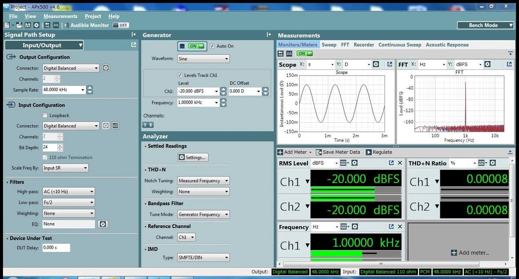Save the current project via the disk icon
The width and height of the screenshot is (519, 279).
click(27, 25)
